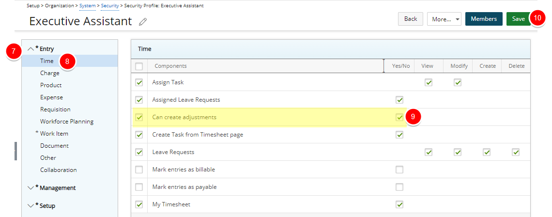This screenshot has height=217, width=552.
Task: Toggle Assign Task Modify permission
Action: coord(457,82)
